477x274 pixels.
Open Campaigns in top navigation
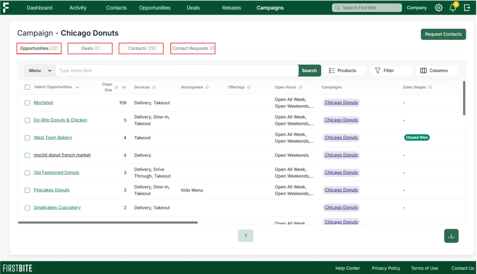(271, 8)
